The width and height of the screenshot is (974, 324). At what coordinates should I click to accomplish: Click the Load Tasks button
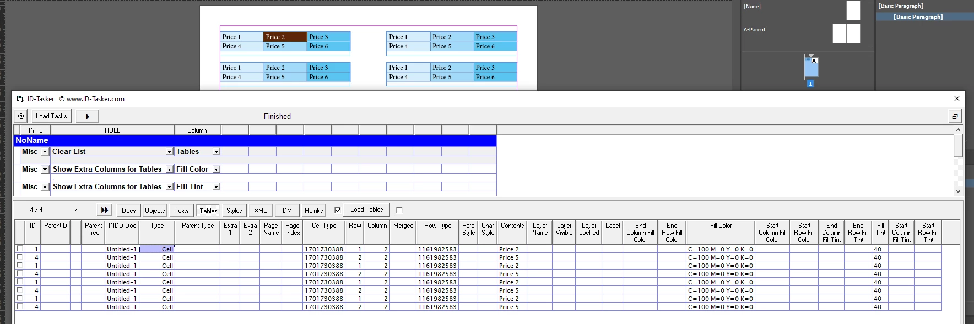click(x=51, y=116)
